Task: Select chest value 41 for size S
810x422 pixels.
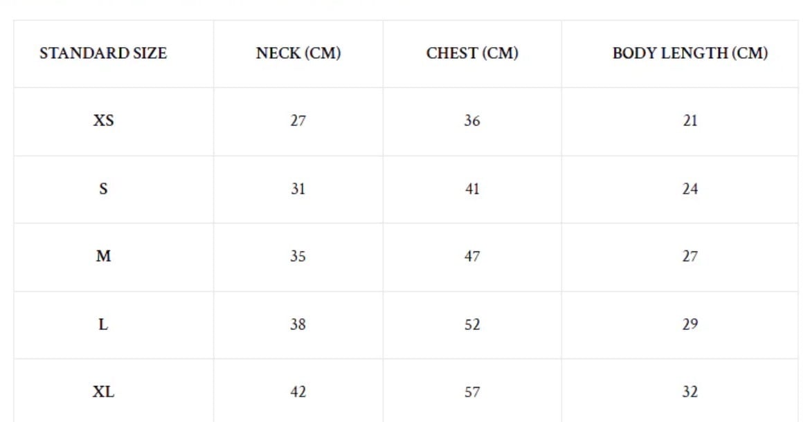Action: pyautogui.click(x=472, y=188)
